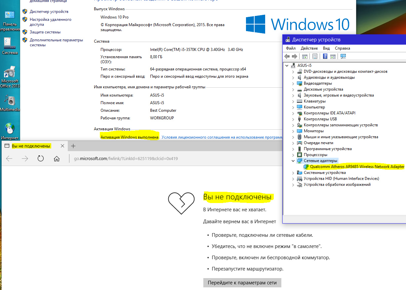Expand Устройства обработки изображений category
Viewport: 406px width, 290px height.
[293, 185]
